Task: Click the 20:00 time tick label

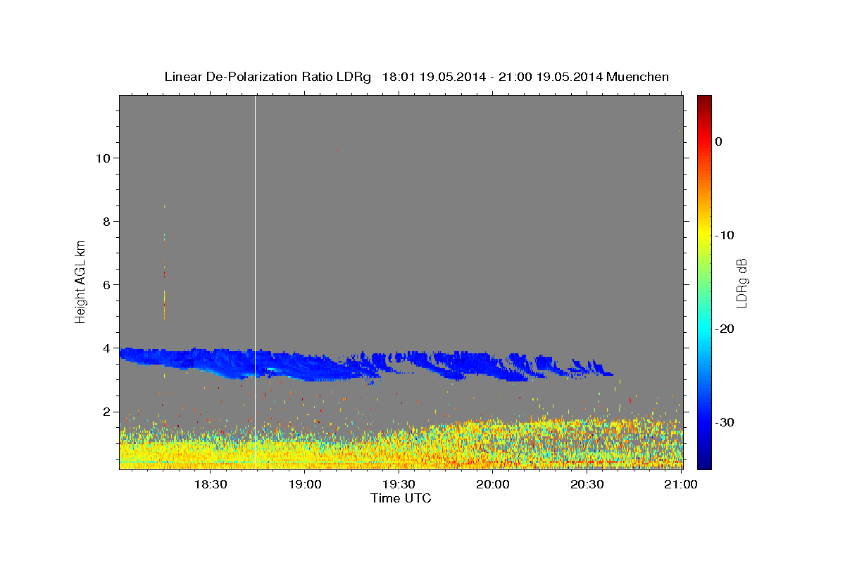Action: pos(493,484)
